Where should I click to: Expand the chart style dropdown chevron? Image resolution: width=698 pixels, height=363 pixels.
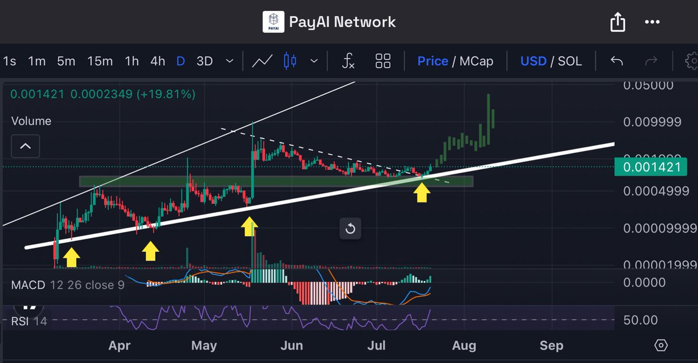click(x=315, y=61)
